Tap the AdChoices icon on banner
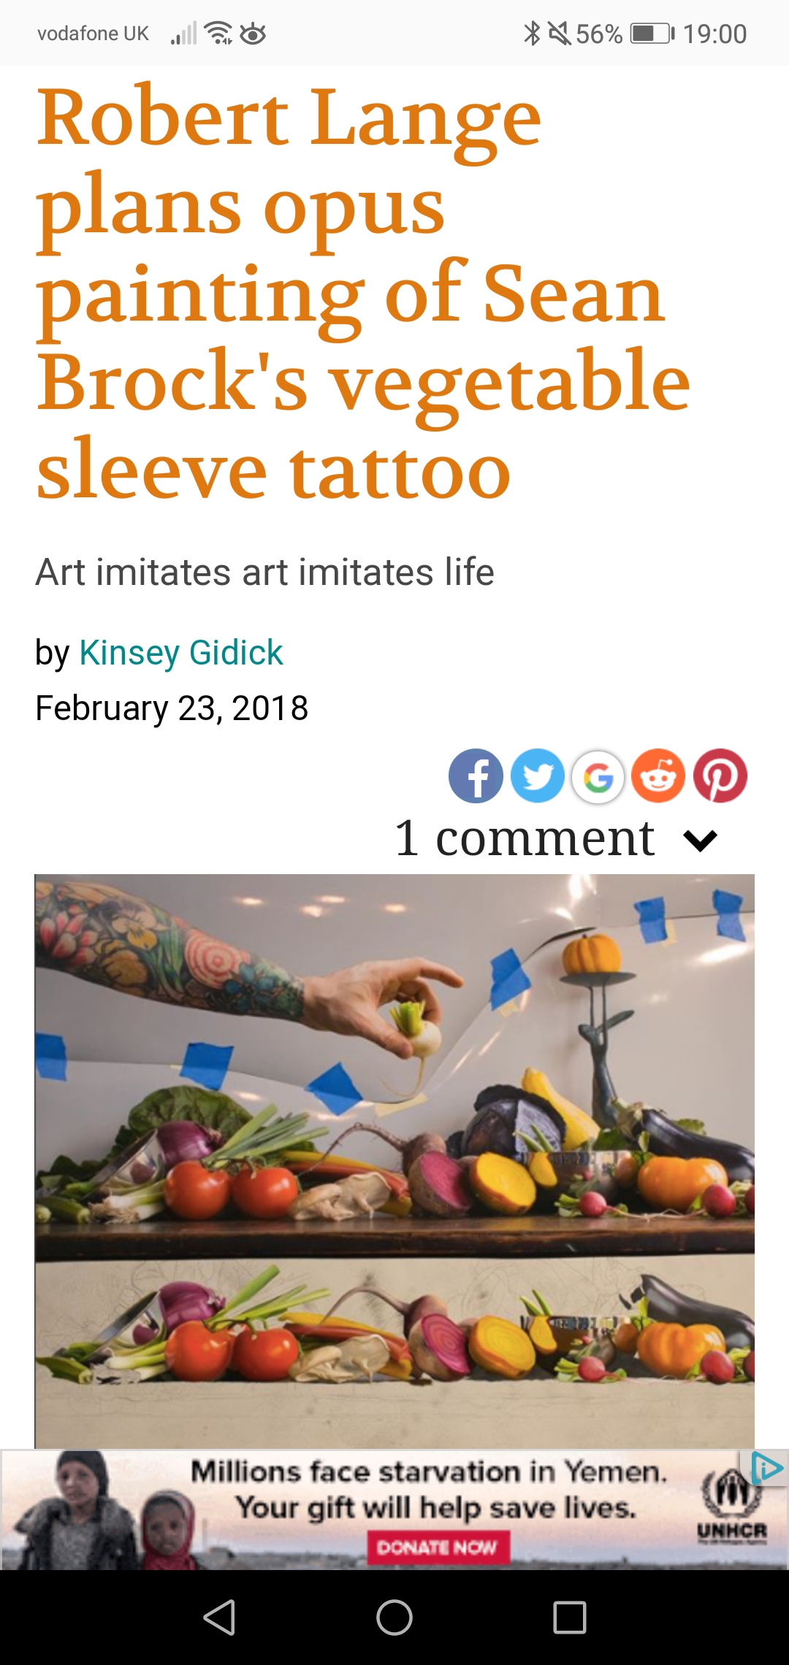This screenshot has height=1665, width=789. (767, 1468)
